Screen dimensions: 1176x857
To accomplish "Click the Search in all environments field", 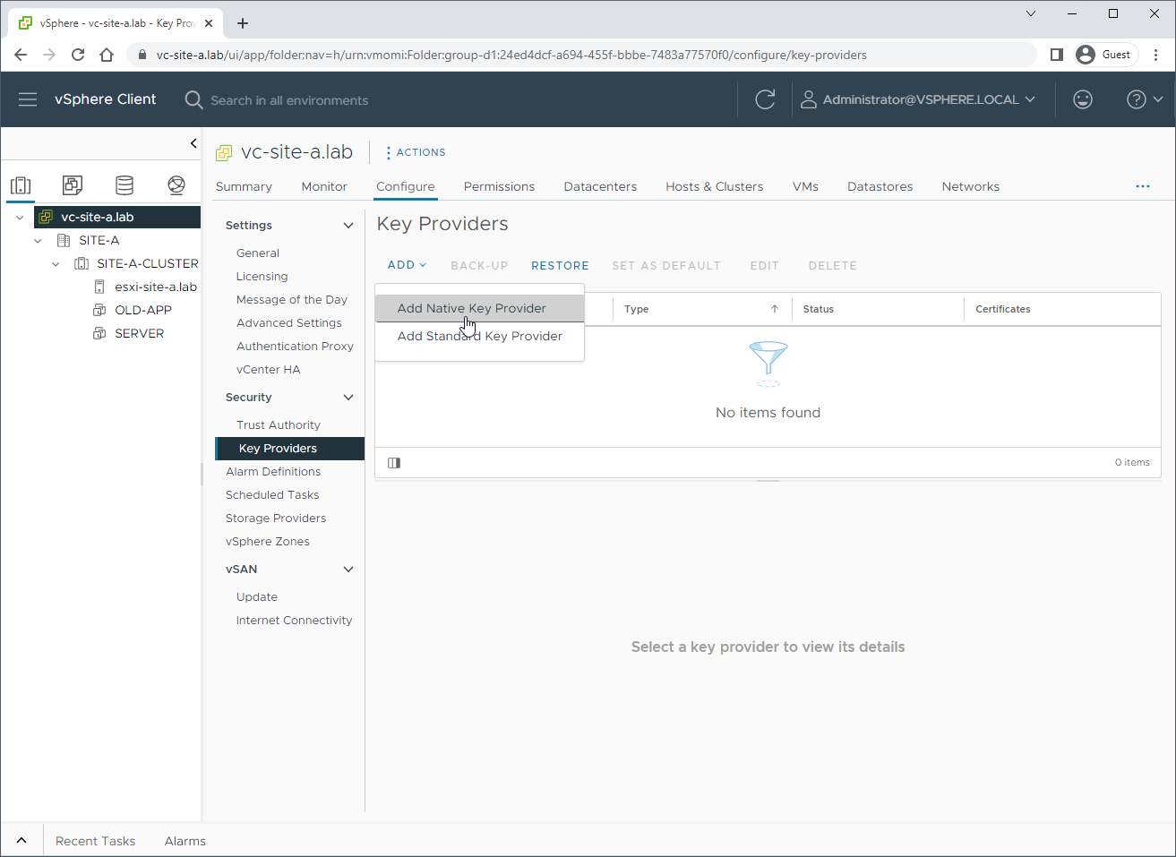I will 289,100.
